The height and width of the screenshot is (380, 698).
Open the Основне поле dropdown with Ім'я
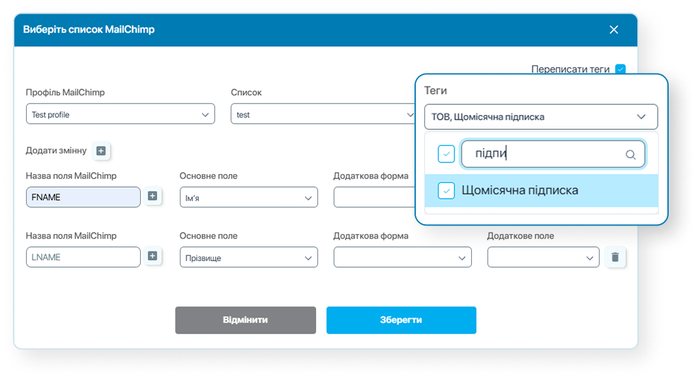248,197
